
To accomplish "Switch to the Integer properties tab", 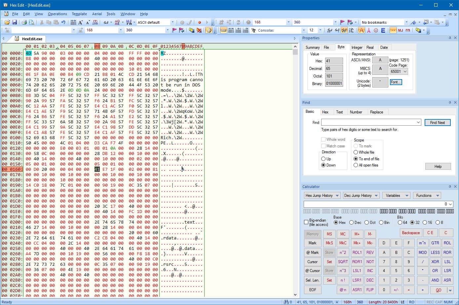I will click(357, 47).
